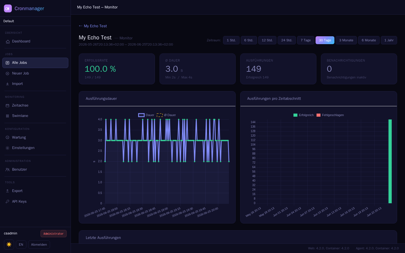Click the back arrow before My Echo Test
The image size is (405, 253).
point(81,26)
